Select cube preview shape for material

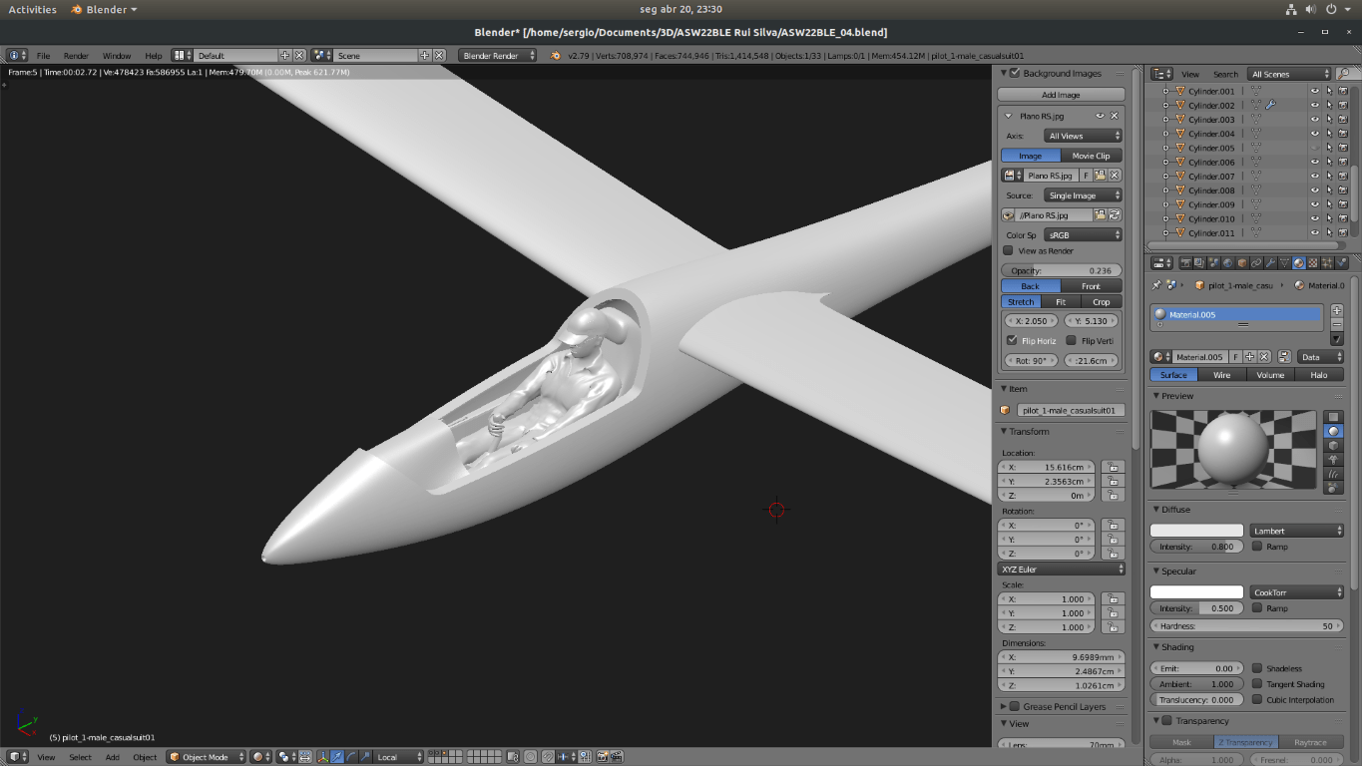click(1333, 446)
